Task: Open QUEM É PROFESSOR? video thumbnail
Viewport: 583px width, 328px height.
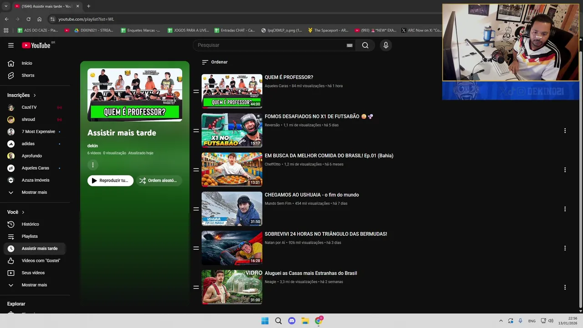Action: pos(232,91)
